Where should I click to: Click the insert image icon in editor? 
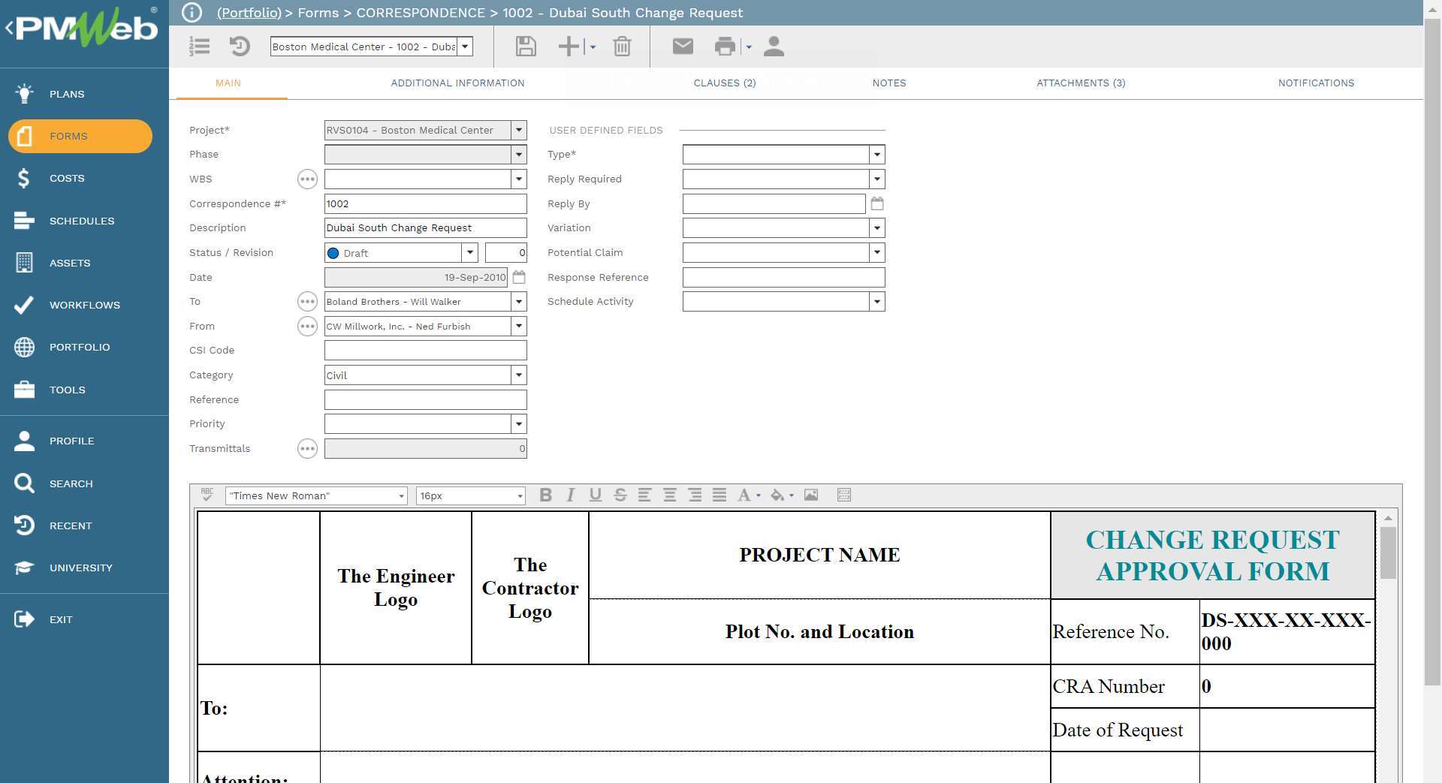tap(811, 495)
